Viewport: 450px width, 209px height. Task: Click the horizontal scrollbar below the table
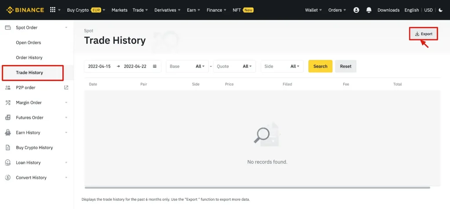[x=257, y=188]
